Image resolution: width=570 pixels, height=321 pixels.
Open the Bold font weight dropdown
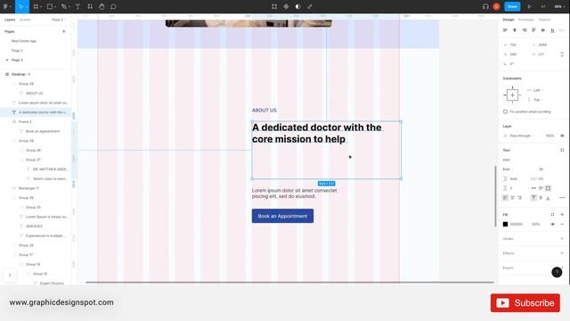point(508,169)
